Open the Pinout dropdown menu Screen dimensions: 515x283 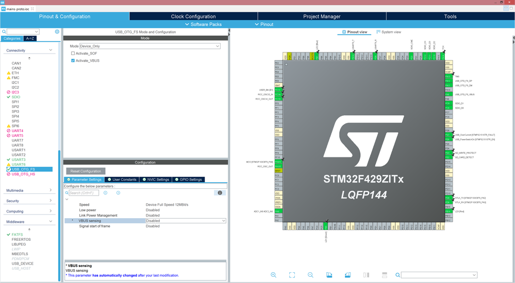coord(264,24)
